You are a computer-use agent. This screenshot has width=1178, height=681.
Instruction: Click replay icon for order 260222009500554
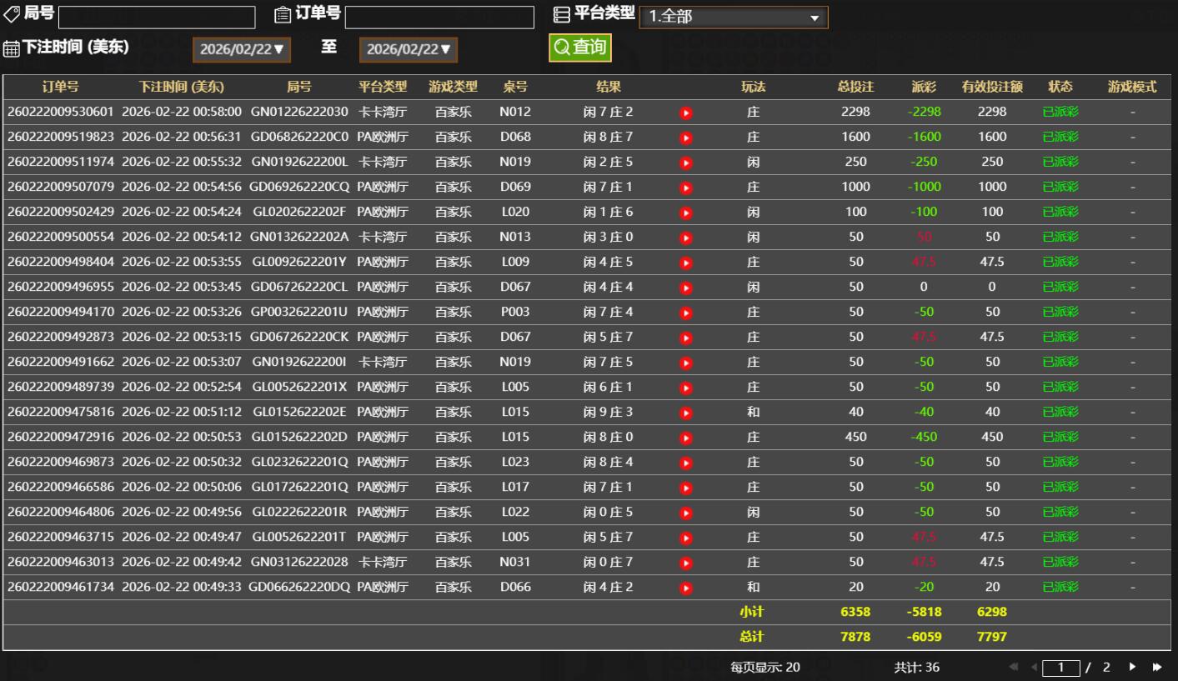click(686, 238)
